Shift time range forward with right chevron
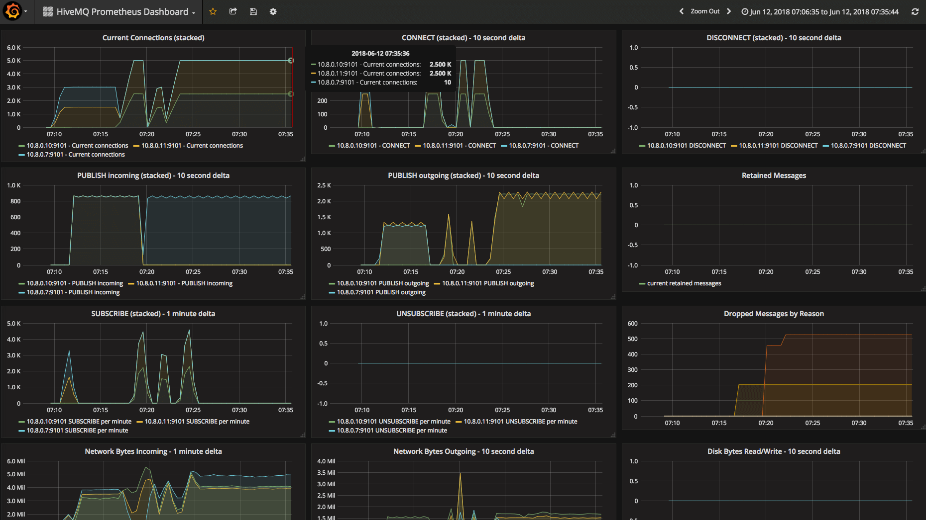 729,11
